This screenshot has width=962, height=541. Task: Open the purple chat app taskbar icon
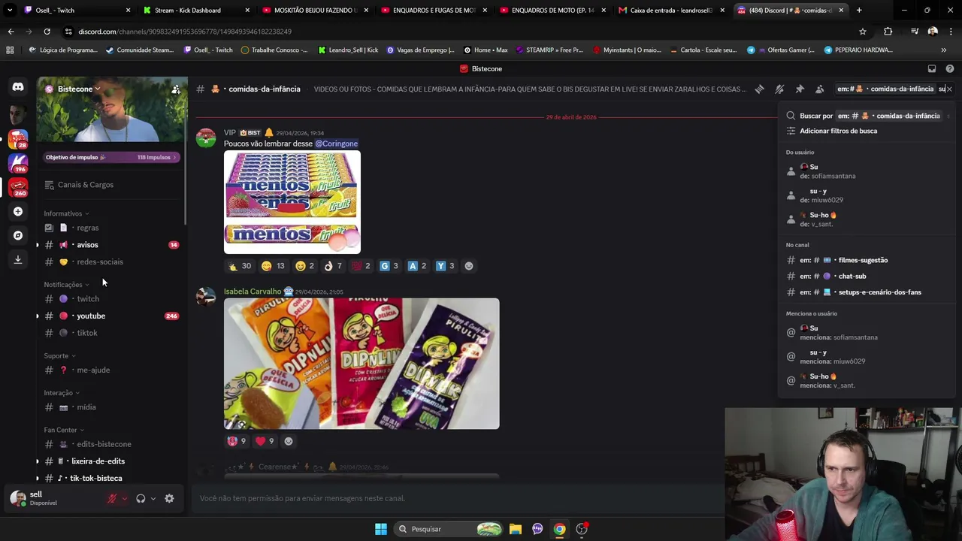pos(537,529)
